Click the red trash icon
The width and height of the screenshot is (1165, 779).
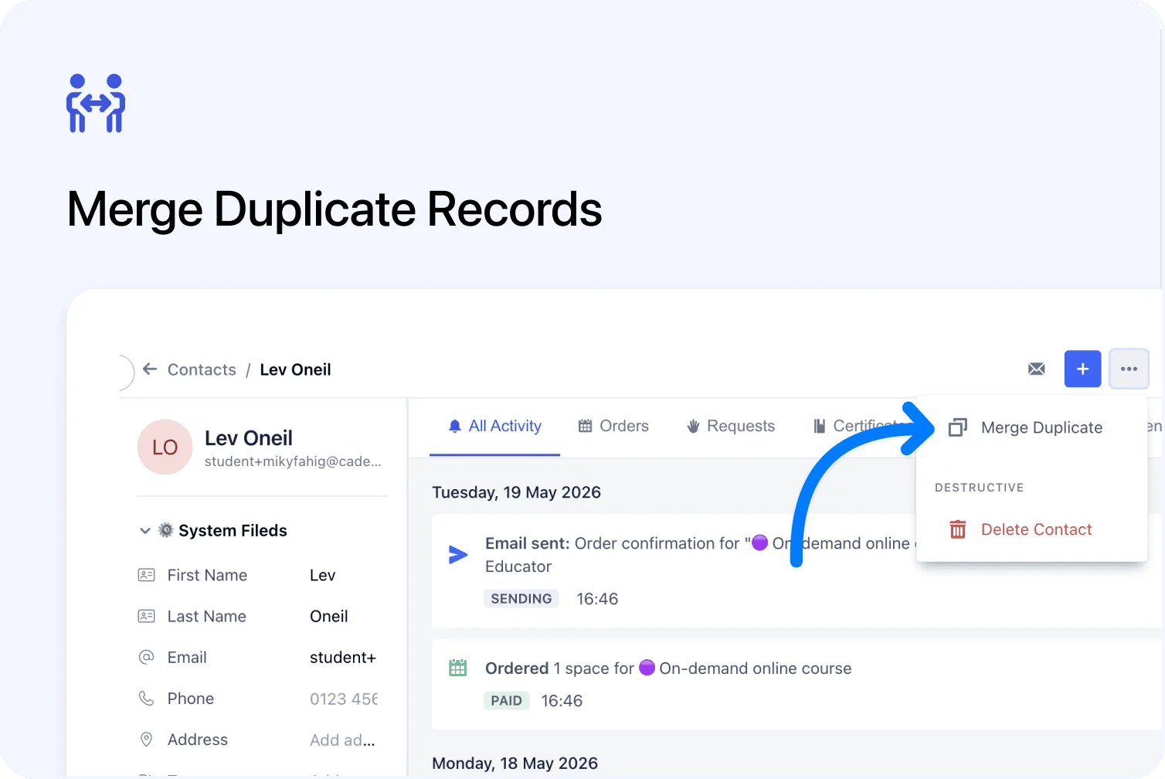[957, 529]
